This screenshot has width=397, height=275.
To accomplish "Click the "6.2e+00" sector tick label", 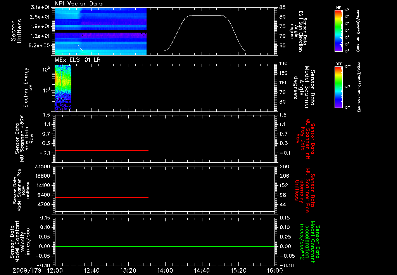I will pyautogui.click(x=40, y=45).
